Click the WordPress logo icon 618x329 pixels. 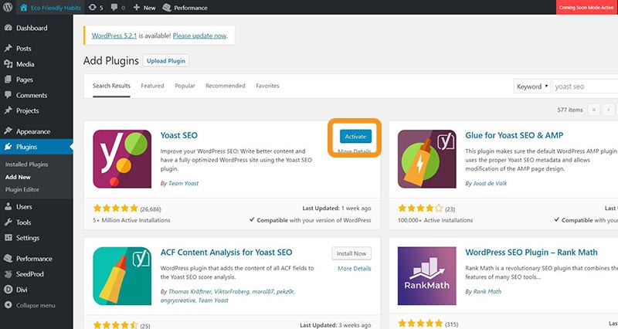pyautogui.click(x=8, y=7)
